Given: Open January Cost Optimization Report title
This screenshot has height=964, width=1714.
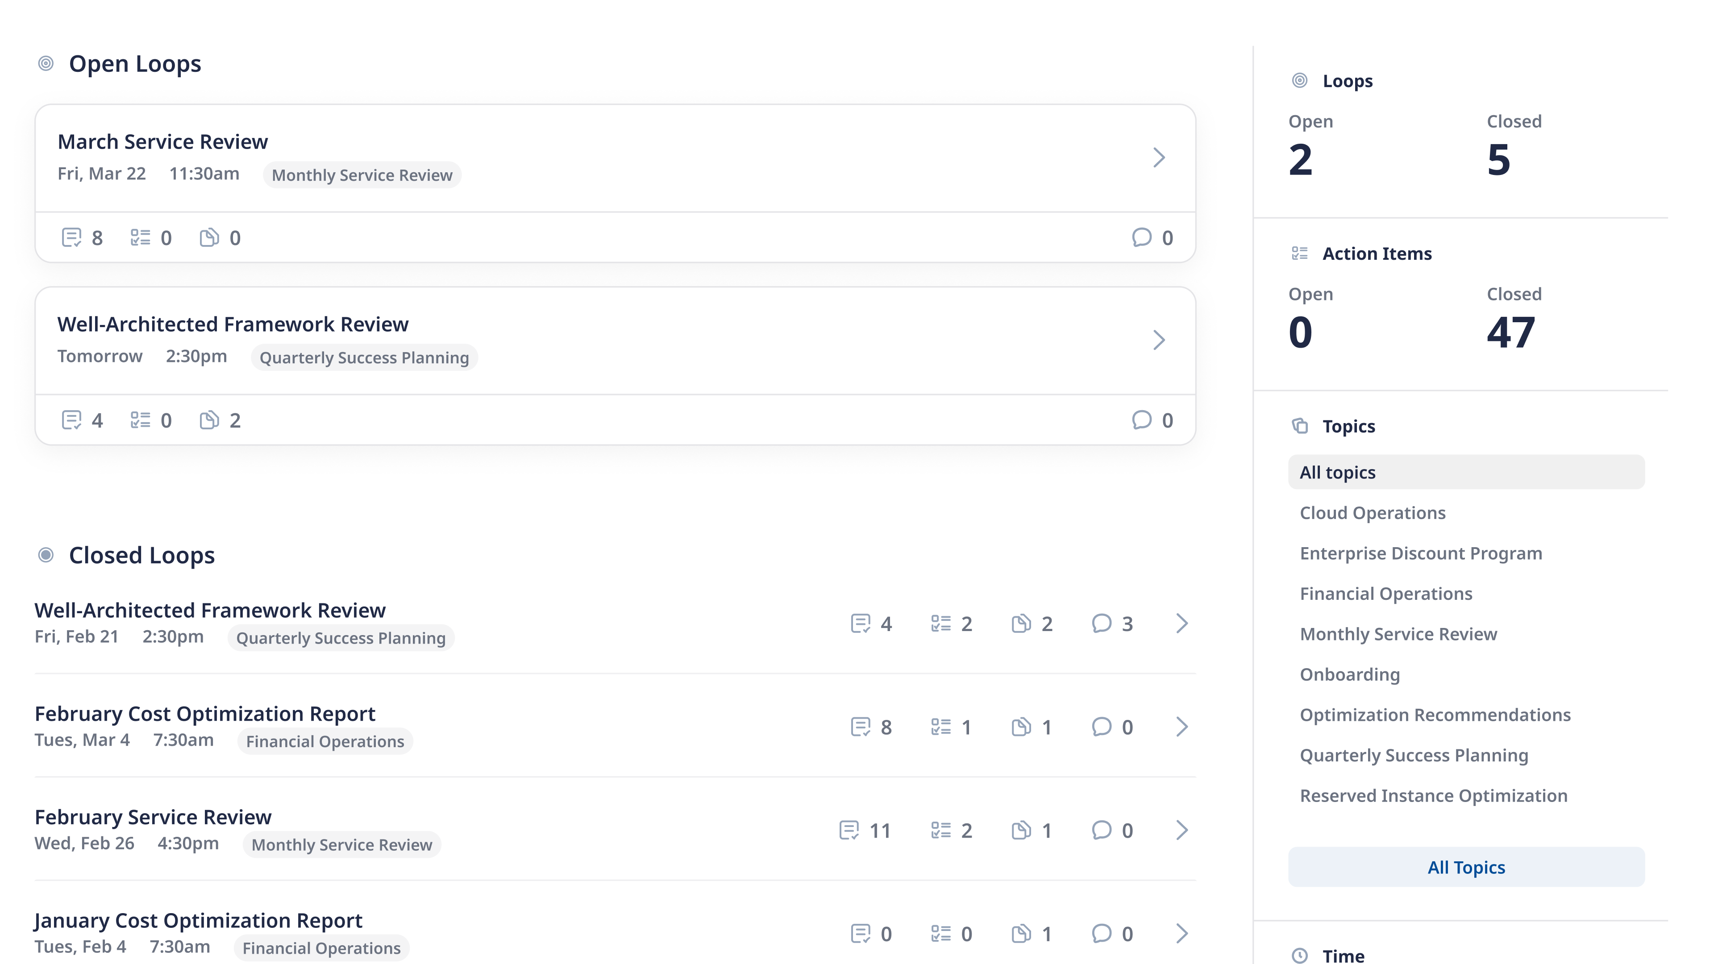Looking at the screenshot, I should (x=198, y=920).
